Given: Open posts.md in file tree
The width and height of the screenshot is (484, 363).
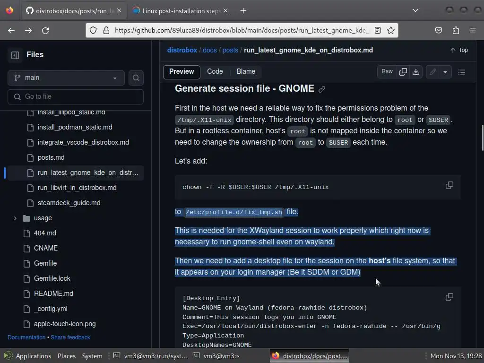Looking at the screenshot, I should (x=51, y=157).
